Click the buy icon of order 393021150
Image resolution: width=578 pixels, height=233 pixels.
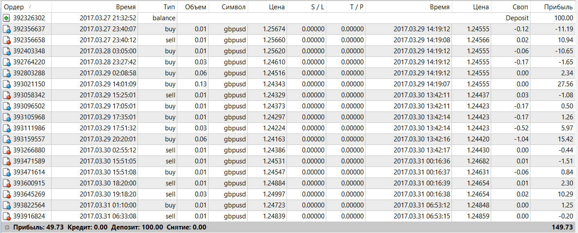coord(6,84)
